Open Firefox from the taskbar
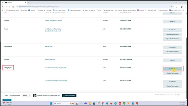188x106 pixels. coord(111,103)
